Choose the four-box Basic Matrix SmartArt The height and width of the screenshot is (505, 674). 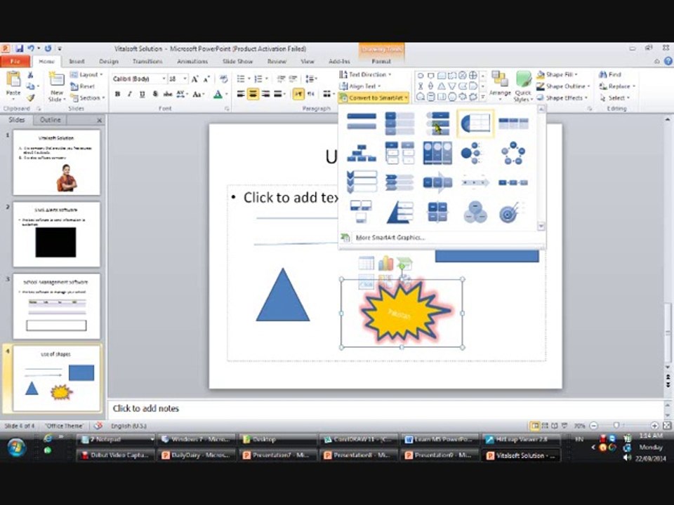coord(437,212)
